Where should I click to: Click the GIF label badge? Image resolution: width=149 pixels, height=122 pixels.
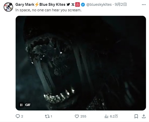28,105
